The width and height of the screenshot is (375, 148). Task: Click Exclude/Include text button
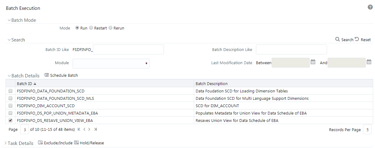(x=58, y=143)
